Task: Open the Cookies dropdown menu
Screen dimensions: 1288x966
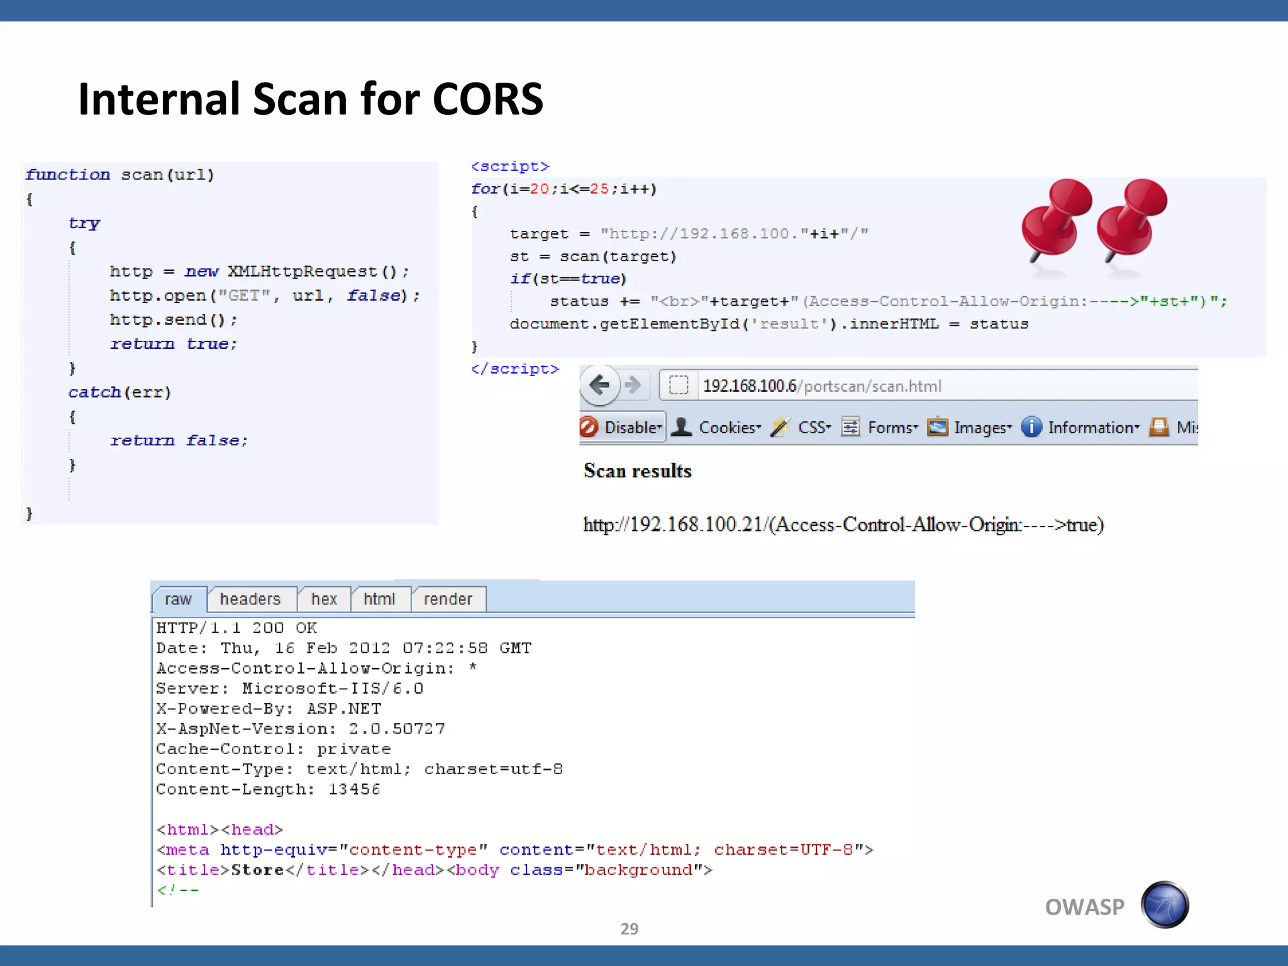Action: 730,428
